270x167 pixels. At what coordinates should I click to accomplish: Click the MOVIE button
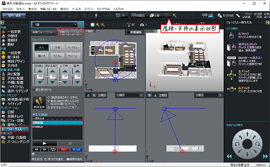pos(76,149)
